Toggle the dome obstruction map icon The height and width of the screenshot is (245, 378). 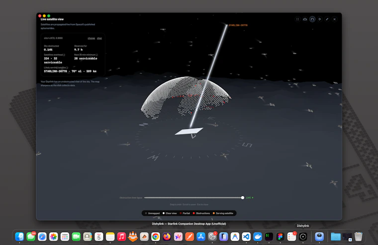[x=305, y=19]
